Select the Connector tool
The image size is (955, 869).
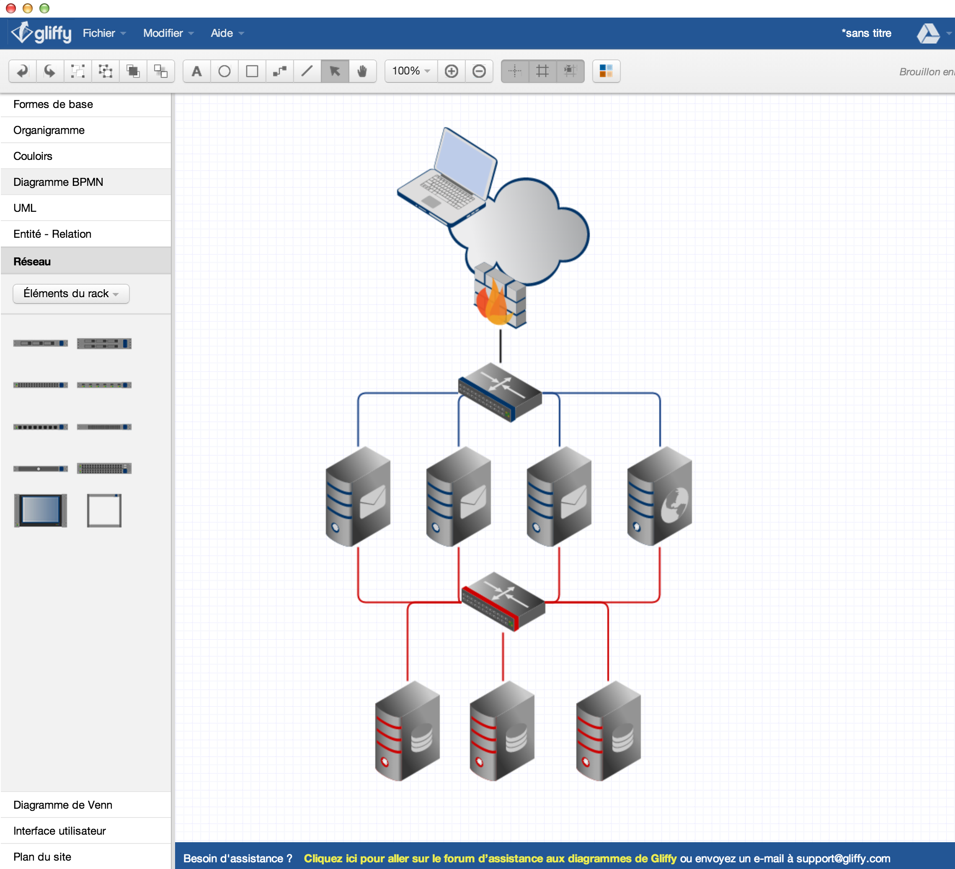tap(279, 72)
